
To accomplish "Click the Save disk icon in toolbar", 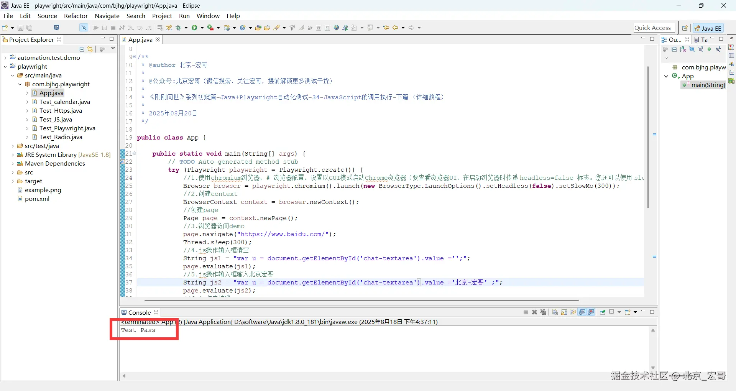I will tap(21, 28).
